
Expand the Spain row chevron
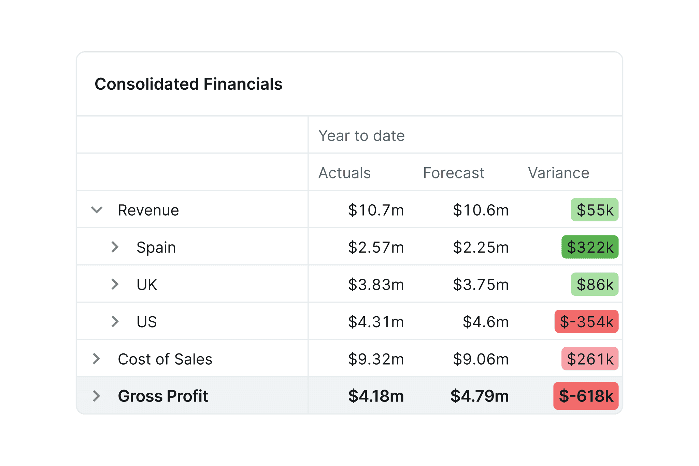coord(115,247)
